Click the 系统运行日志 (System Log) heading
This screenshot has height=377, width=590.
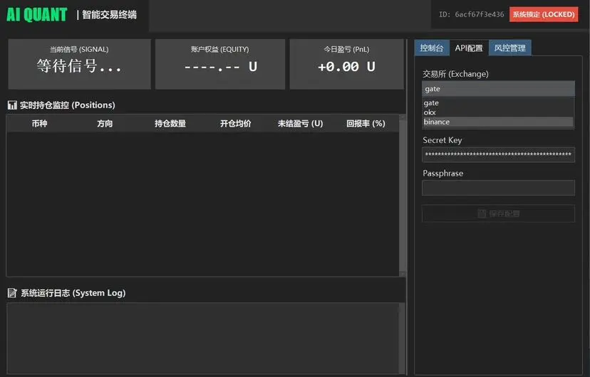pyautogui.click(x=73, y=292)
